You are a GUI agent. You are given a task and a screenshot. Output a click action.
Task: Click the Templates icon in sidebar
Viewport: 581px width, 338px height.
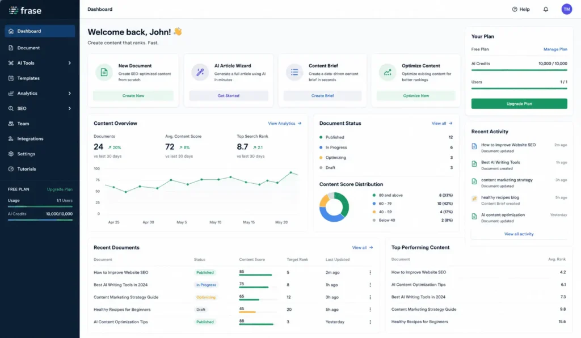11,78
